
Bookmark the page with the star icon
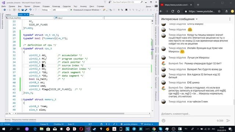[x=219, y=11]
